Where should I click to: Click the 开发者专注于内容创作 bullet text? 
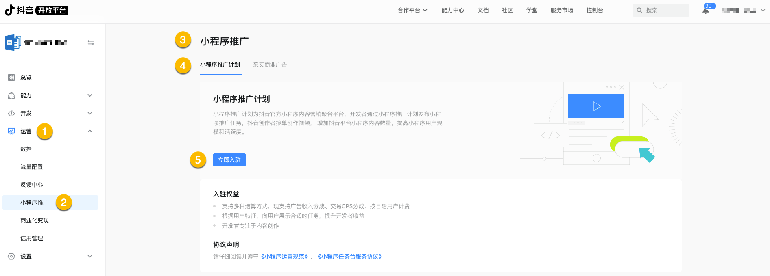(x=251, y=226)
